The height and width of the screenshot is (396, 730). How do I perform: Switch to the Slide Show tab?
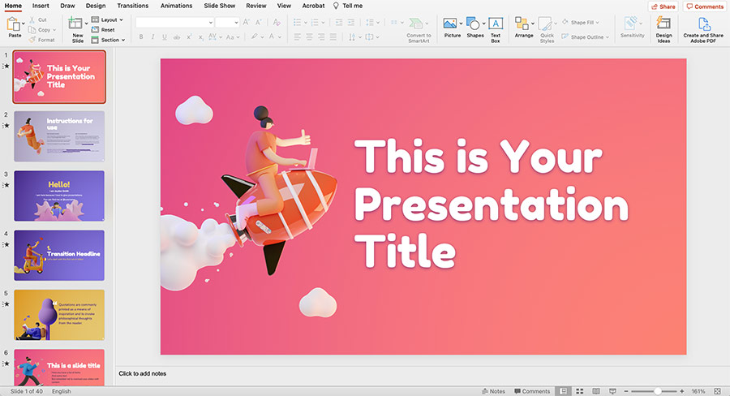pyautogui.click(x=219, y=6)
